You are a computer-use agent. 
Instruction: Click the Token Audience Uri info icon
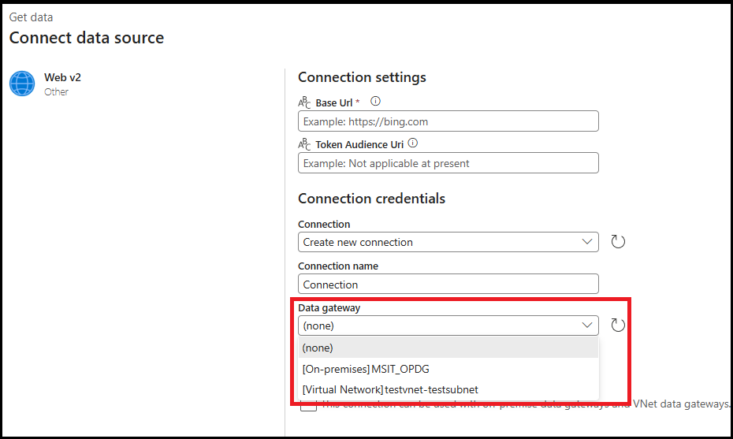[413, 143]
